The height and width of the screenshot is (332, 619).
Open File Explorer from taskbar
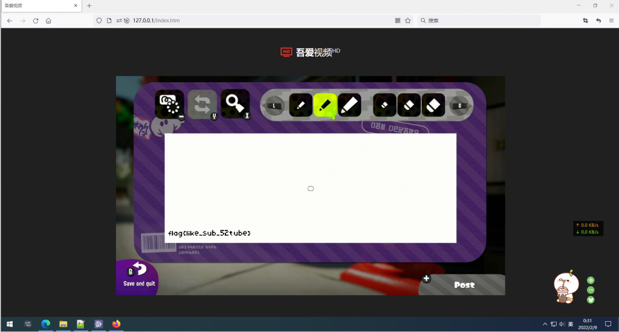pyautogui.click(x=63, y=324)
